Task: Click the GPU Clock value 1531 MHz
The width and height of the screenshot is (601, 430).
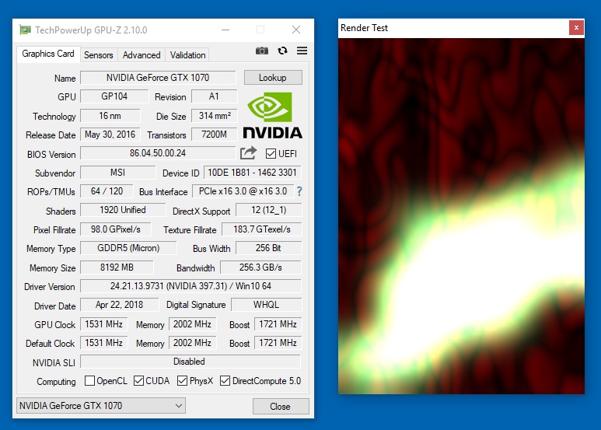Action: click(x=104, y=324)
